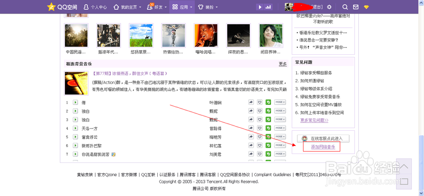Click 更多常见问题>> link
Image resolution: width=424 pixels, height=196 pixels.
pyautogui.click(x=314, y=120)
